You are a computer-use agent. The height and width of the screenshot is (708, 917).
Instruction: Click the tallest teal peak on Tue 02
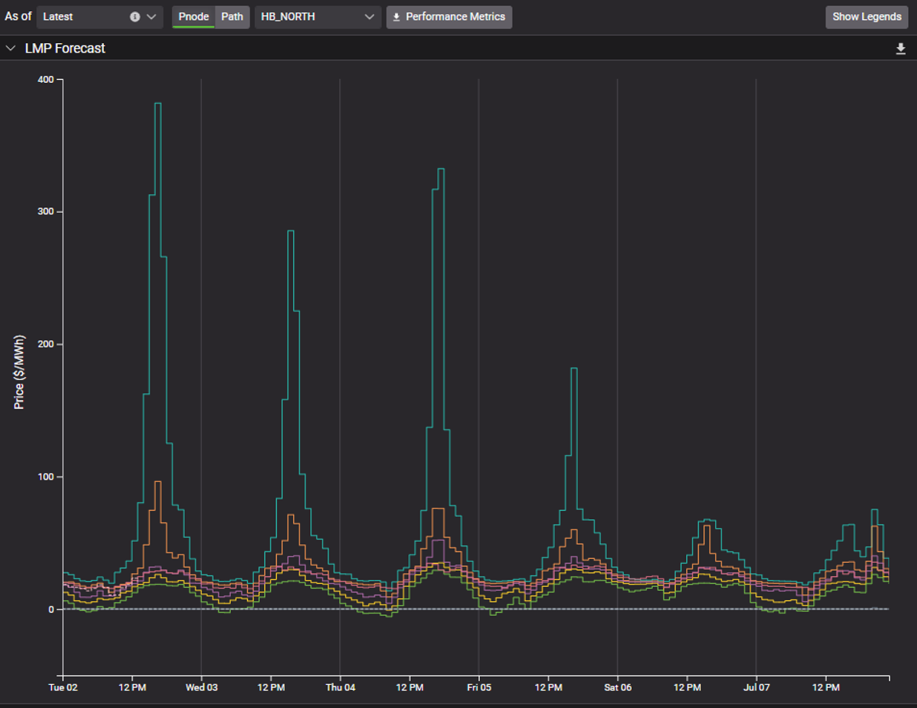(x=158, y=104)
